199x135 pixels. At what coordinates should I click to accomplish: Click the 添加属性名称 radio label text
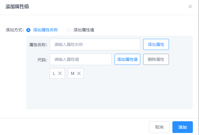pyautogui.click(x=46, y=30)
